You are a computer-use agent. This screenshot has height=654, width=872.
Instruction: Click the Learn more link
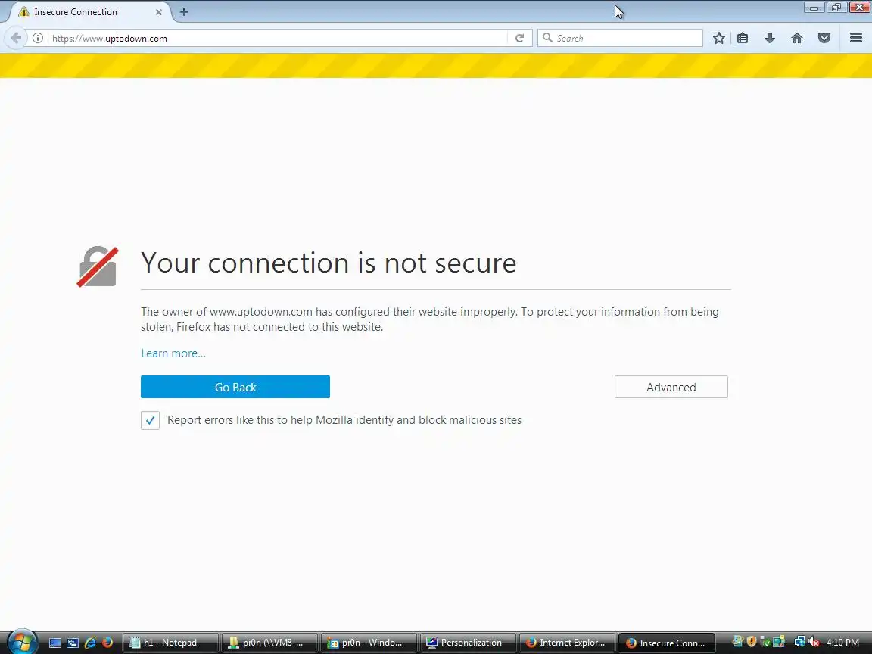173,353
